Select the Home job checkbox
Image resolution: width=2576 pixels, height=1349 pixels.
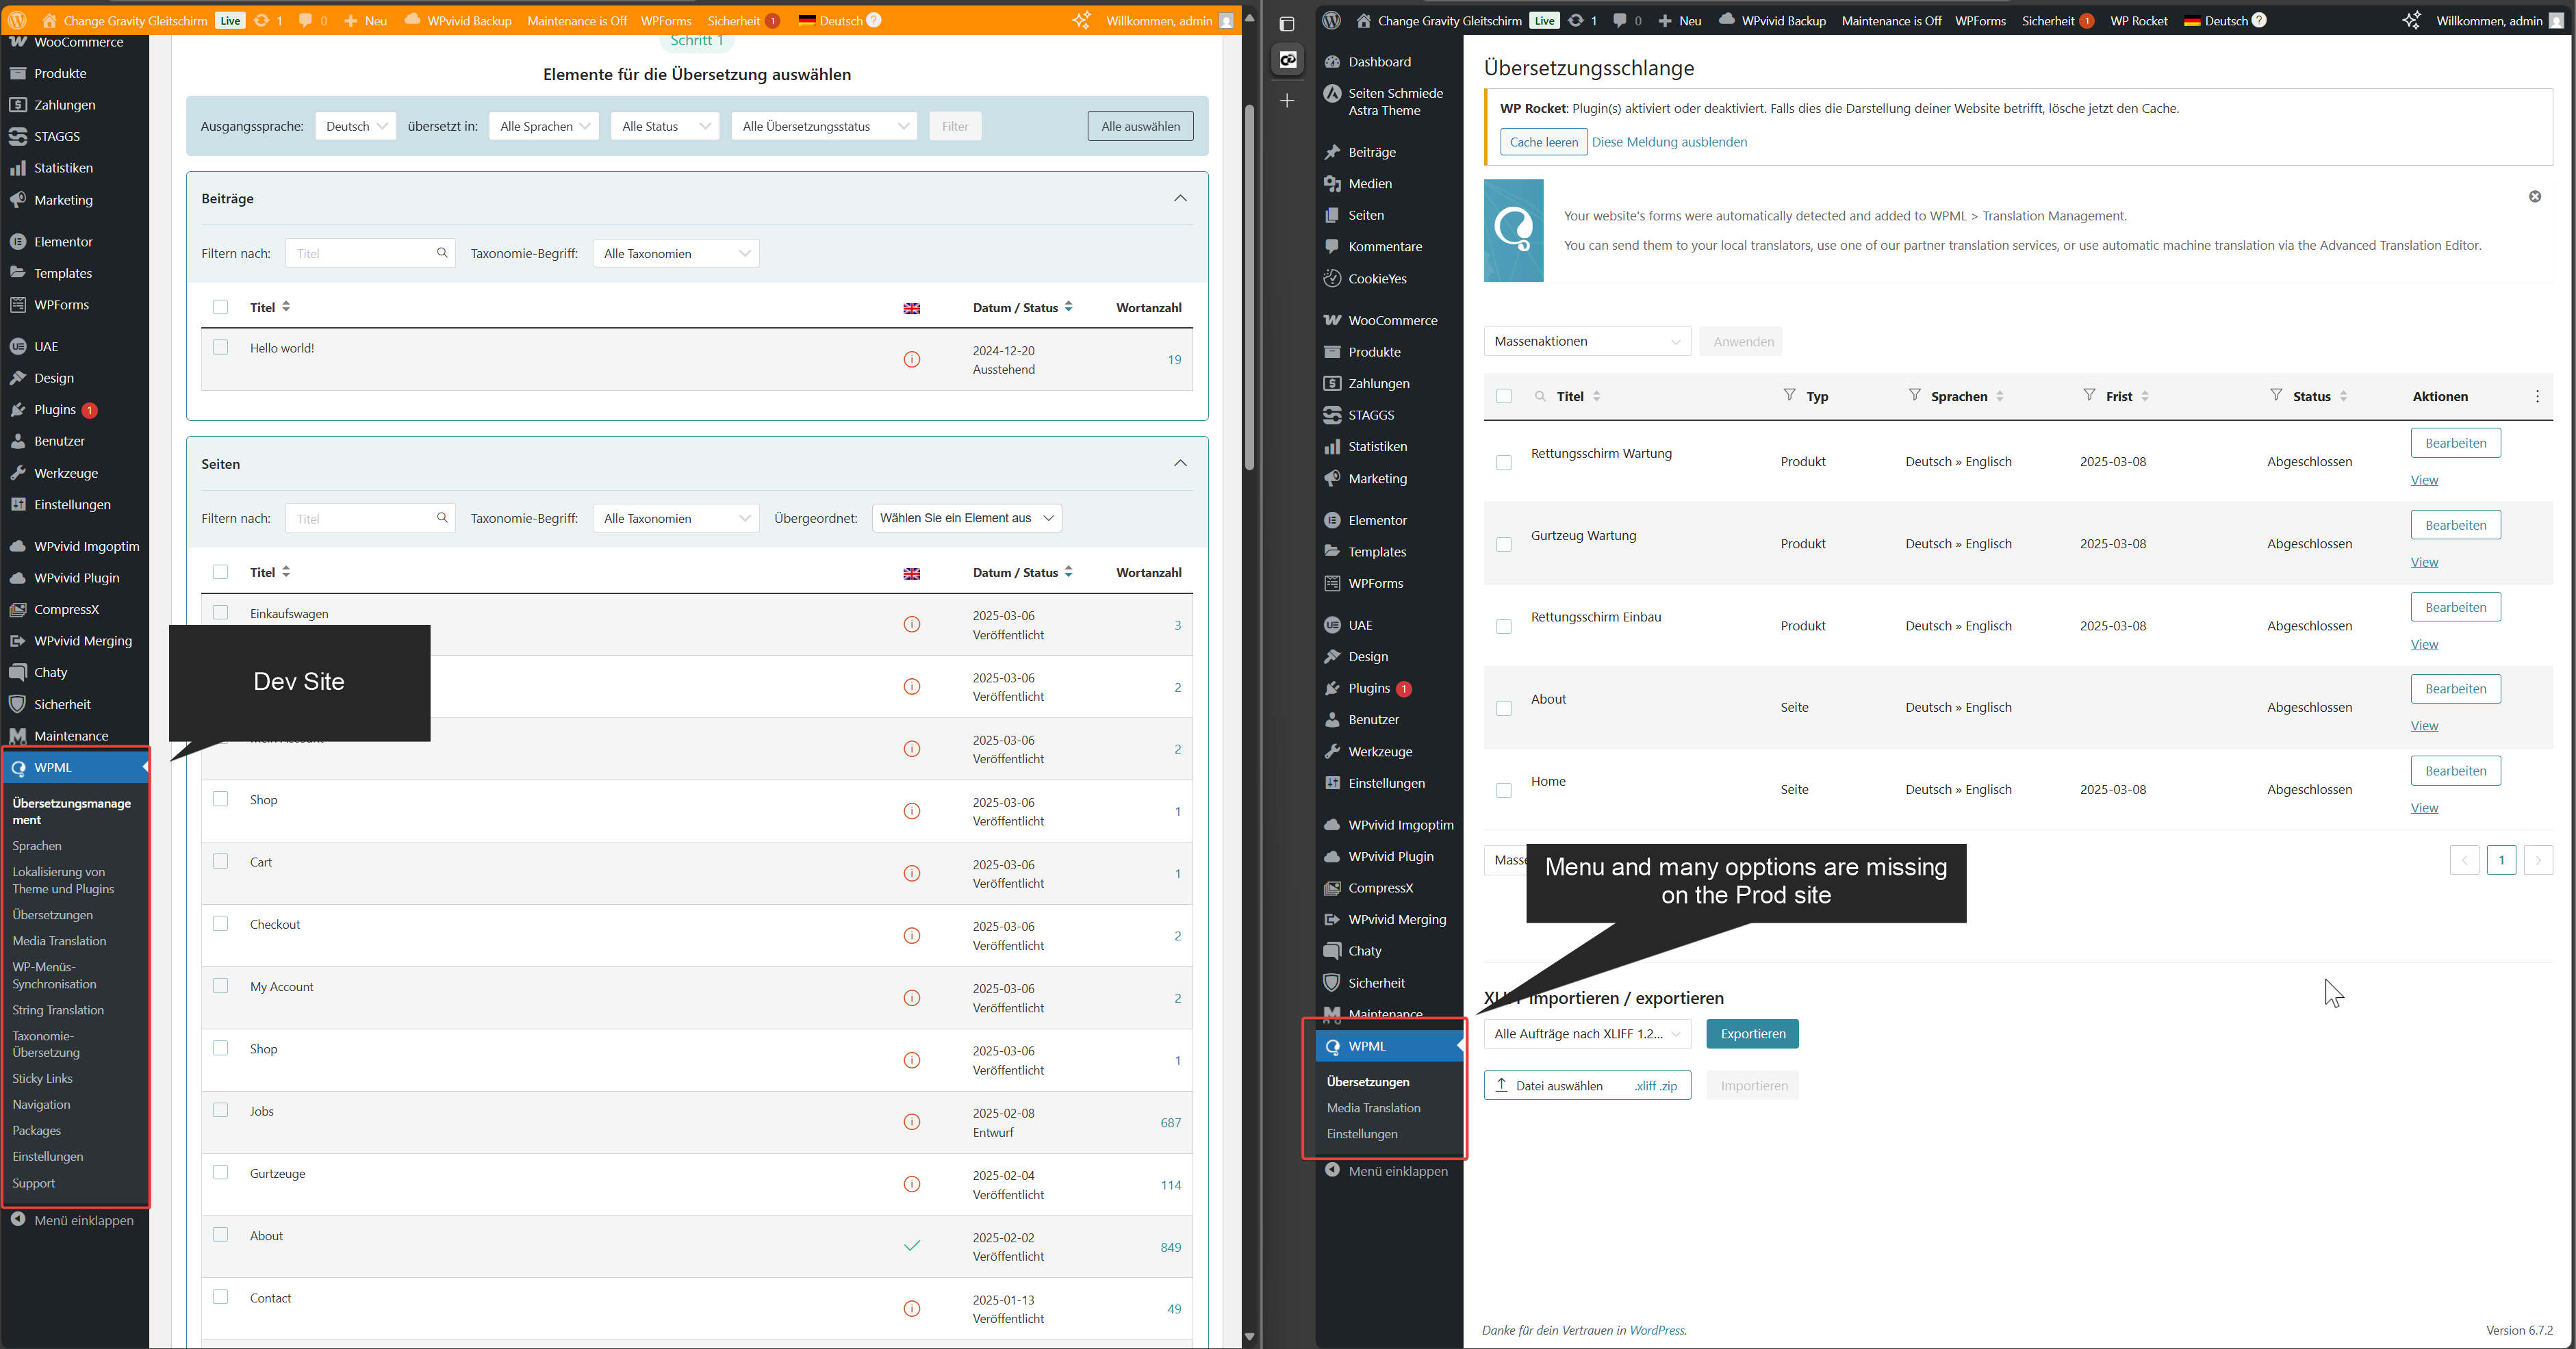[x=1503, y=790]
